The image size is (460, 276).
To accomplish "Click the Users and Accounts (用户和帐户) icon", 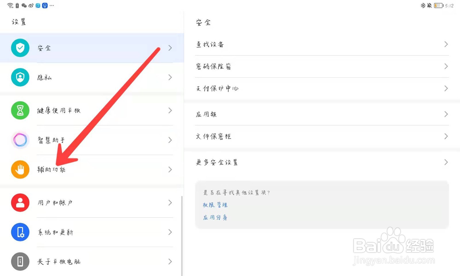I will click(x=20, y=203).
